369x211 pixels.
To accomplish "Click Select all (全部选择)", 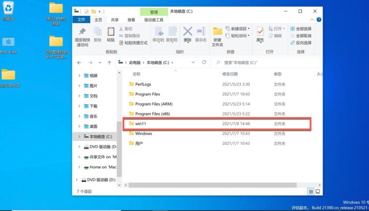I will pos(301,29).
